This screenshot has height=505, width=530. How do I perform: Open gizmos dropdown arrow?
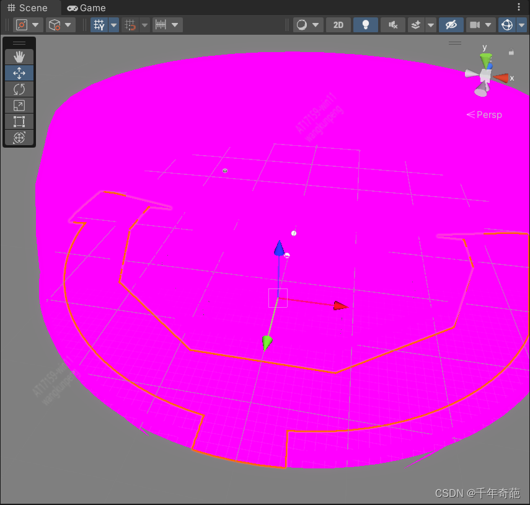tap(521, 25)
